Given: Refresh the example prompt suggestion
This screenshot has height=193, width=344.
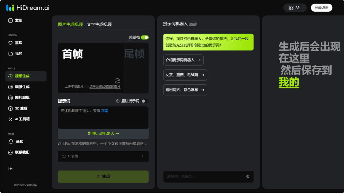Looking at the screenshot, I should tap(60, 144).
